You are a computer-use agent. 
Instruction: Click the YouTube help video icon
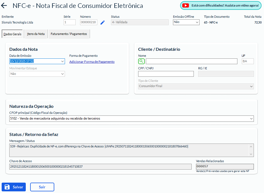186,5
